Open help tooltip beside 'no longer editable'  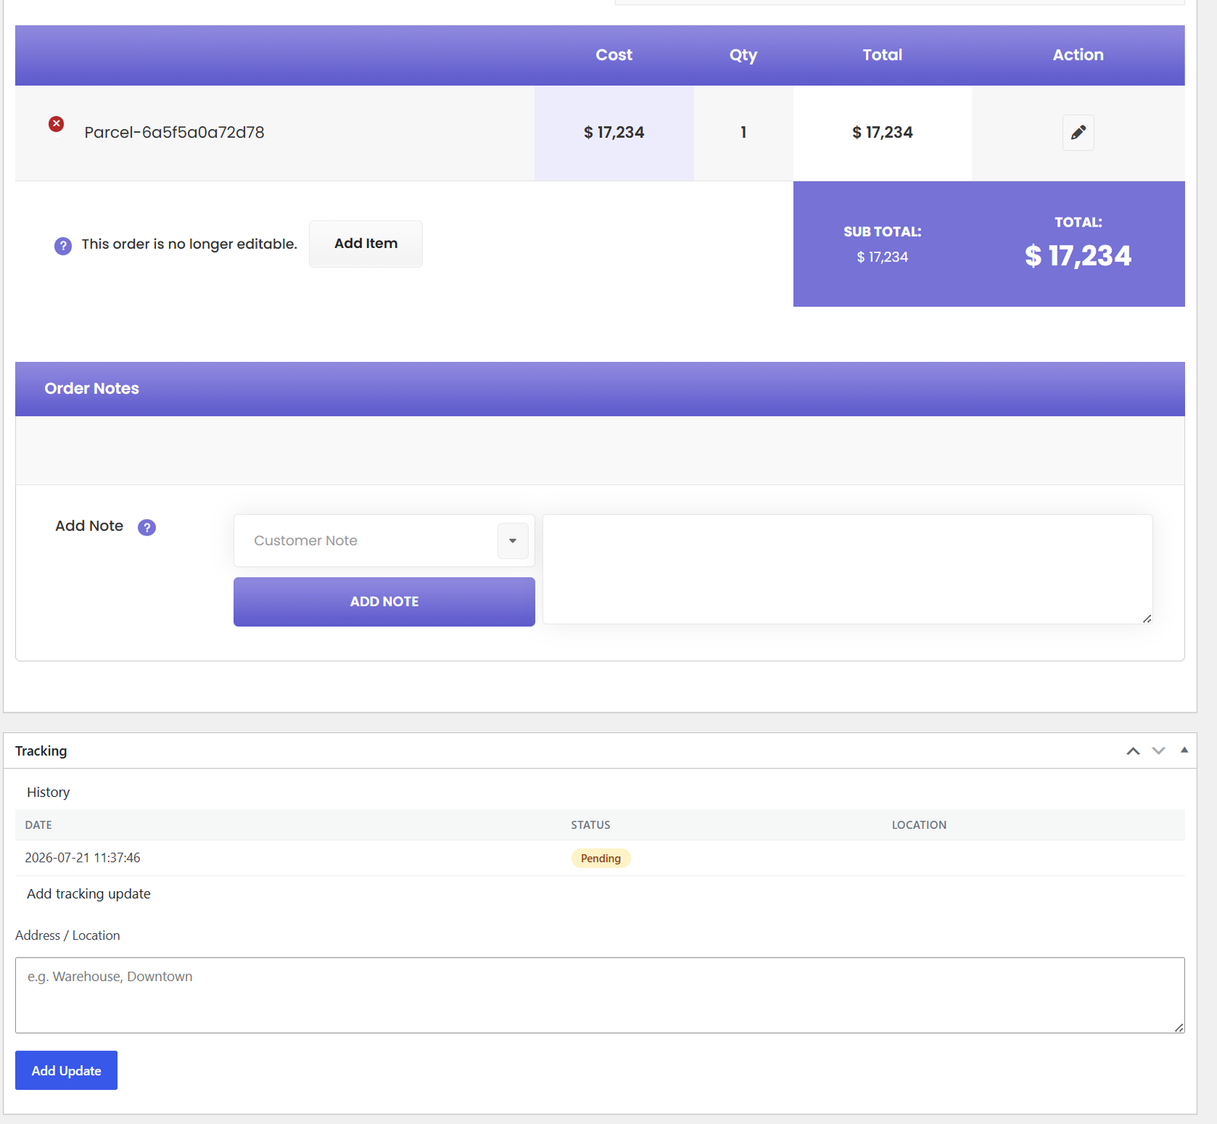tap(63, 246)
